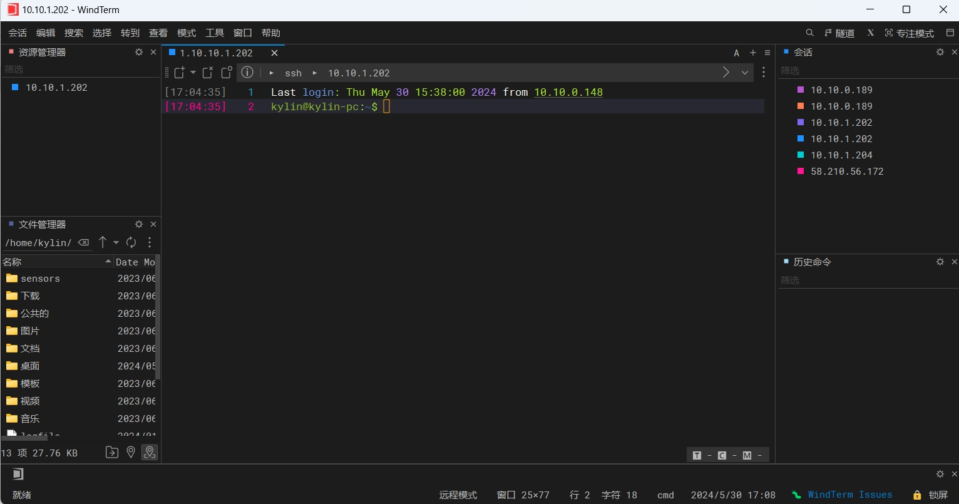Open session info icon beside ssh path
Viewport: 959px width, 504px height.
[x=247, y=73]
